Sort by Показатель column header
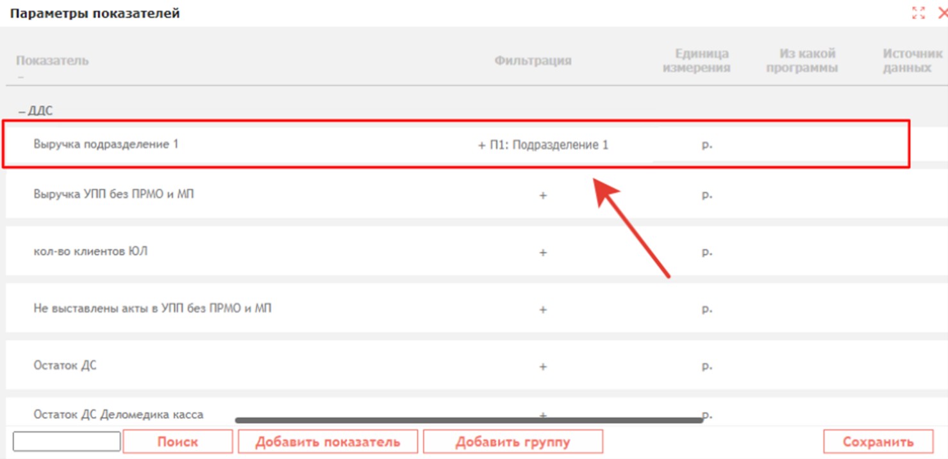 [x=53, y=61]
